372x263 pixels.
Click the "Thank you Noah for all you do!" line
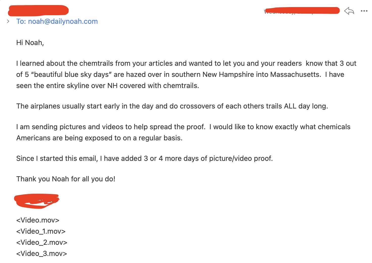[x=66, y=179]
